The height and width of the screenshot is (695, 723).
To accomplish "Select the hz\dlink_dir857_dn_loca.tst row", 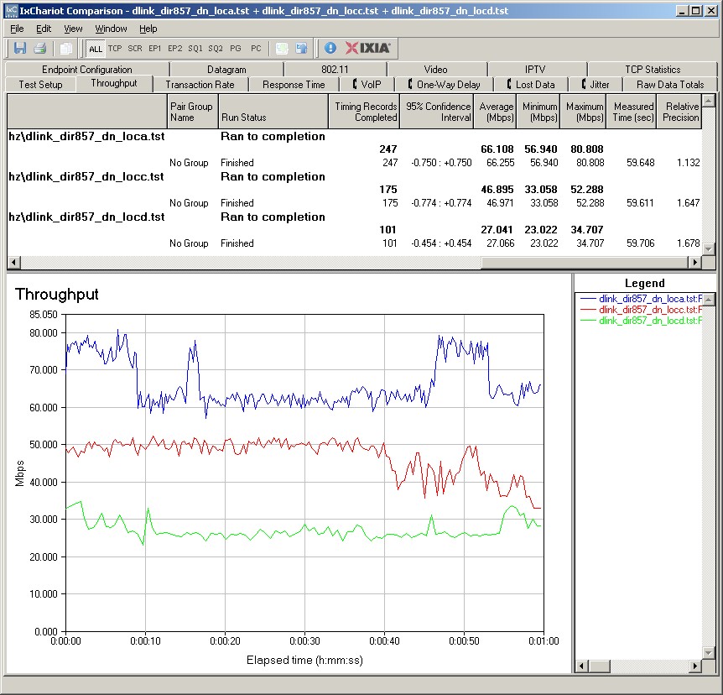I will click(x=354, y=137).
